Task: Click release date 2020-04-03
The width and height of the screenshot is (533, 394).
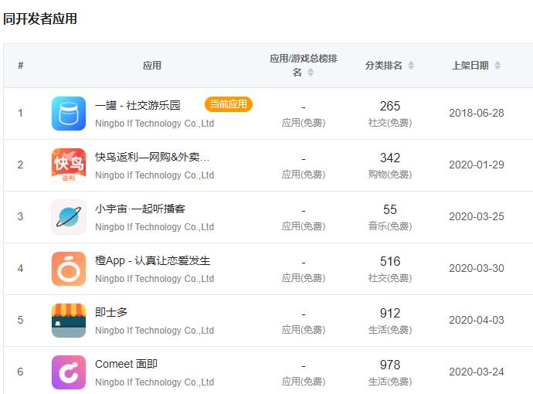Action: [477, 320]
